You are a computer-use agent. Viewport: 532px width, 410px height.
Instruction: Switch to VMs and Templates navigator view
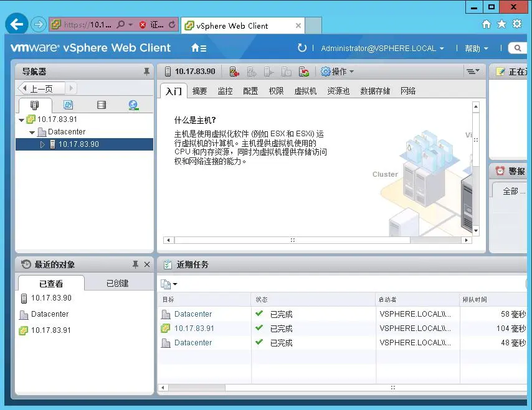[x=68, y=105]
